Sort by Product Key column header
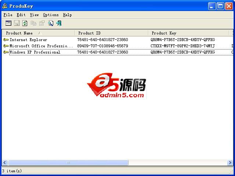 [189, 33]
